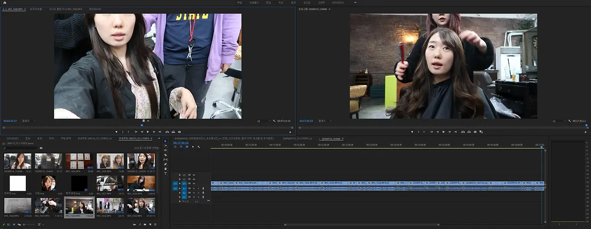Open timeline display settings wrench
This screenshot has width=591, height=229.
[x=199, y=147]
